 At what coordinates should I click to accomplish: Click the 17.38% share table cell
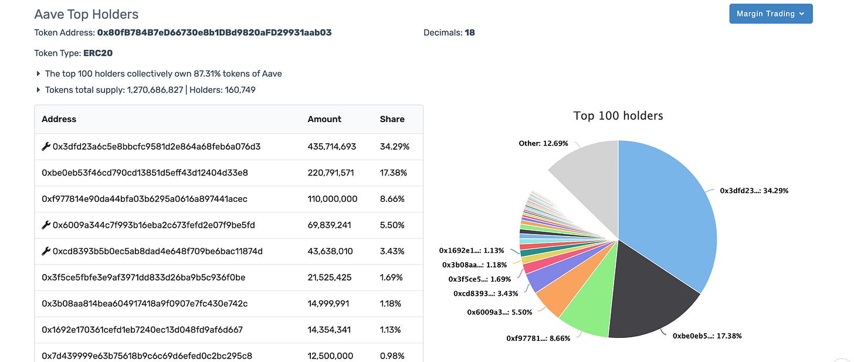(x=394, y=172)
